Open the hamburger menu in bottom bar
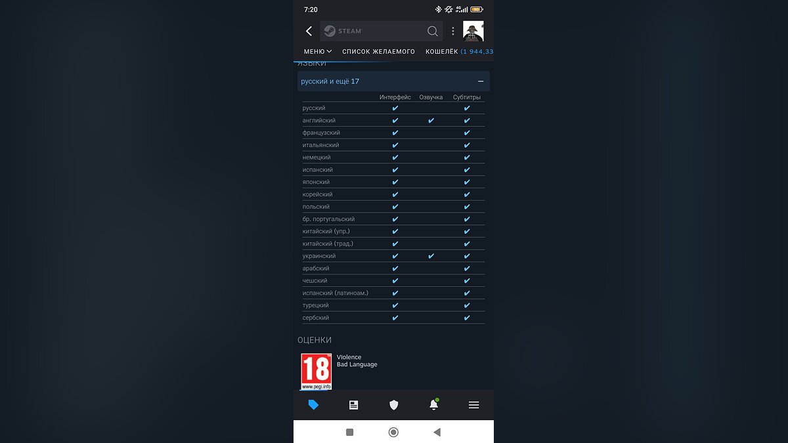The image size is (788, 443). pos(473,405)
